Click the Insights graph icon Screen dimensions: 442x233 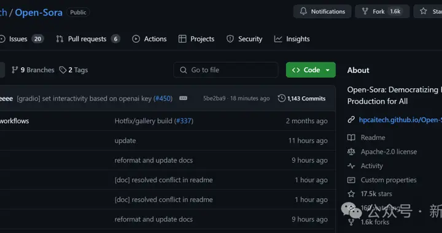click(x=278, y=39)
